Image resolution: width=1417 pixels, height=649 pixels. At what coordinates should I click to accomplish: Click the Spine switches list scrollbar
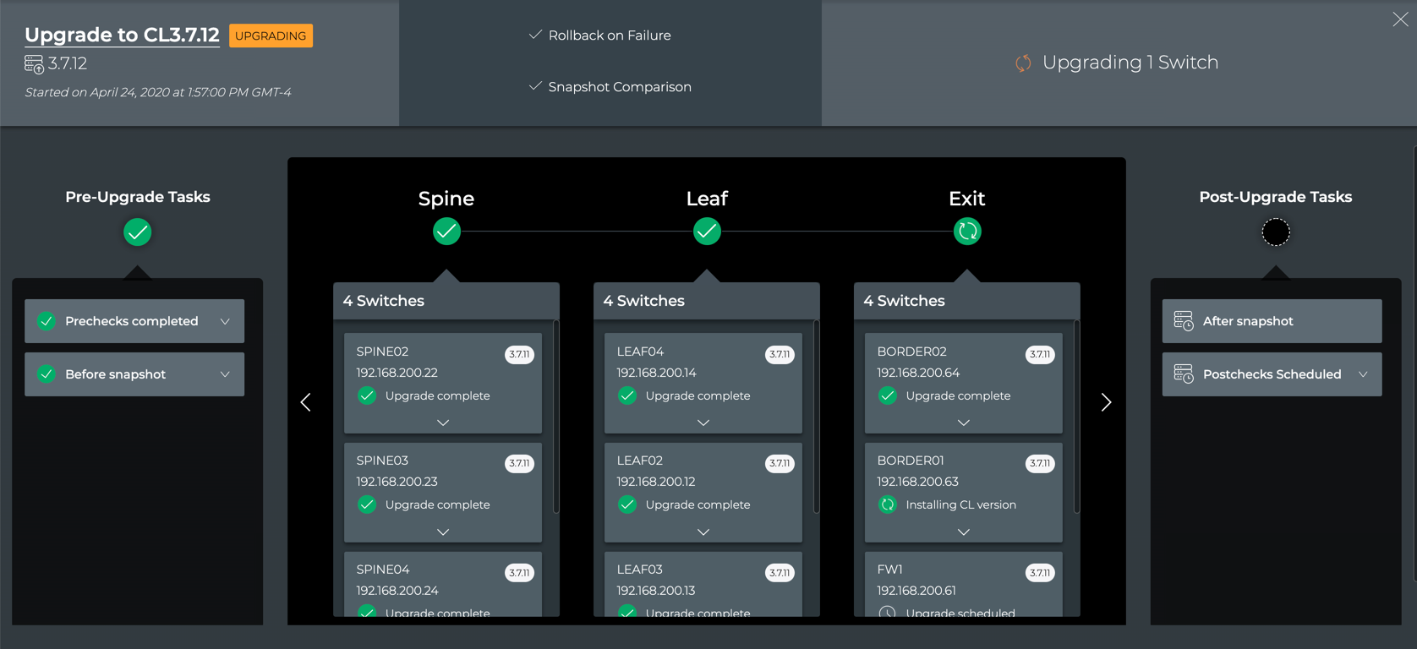(555, 416)
